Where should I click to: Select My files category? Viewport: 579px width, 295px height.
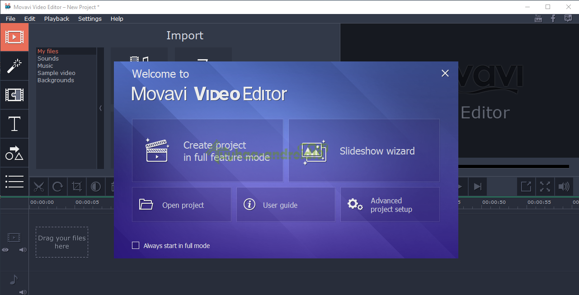click(66, 52)
